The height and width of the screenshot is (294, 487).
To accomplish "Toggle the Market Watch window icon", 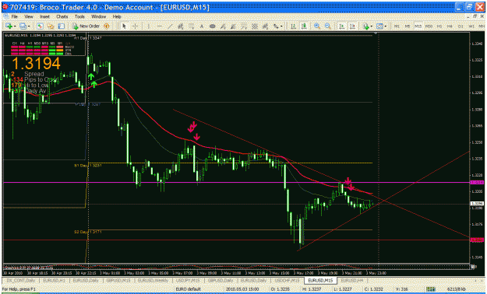I will click(x=40, y=26).
